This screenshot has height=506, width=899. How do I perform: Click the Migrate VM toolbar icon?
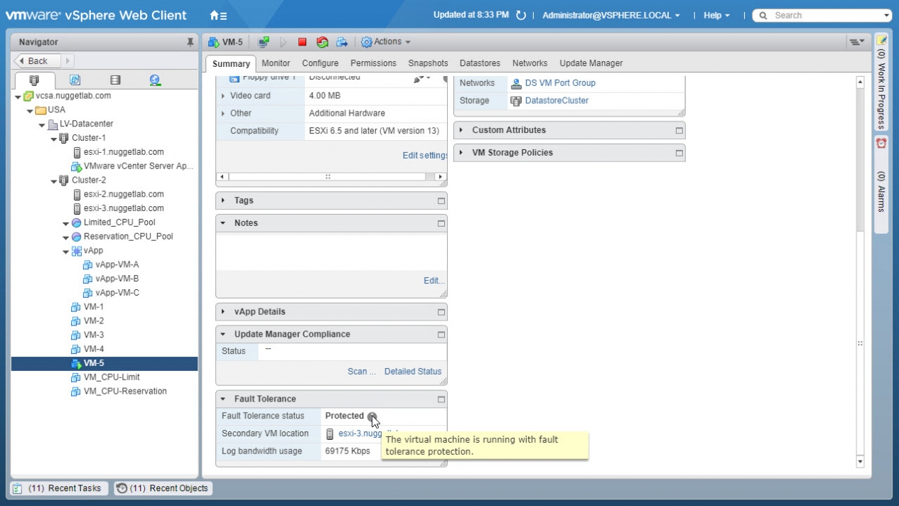[342, 43]
